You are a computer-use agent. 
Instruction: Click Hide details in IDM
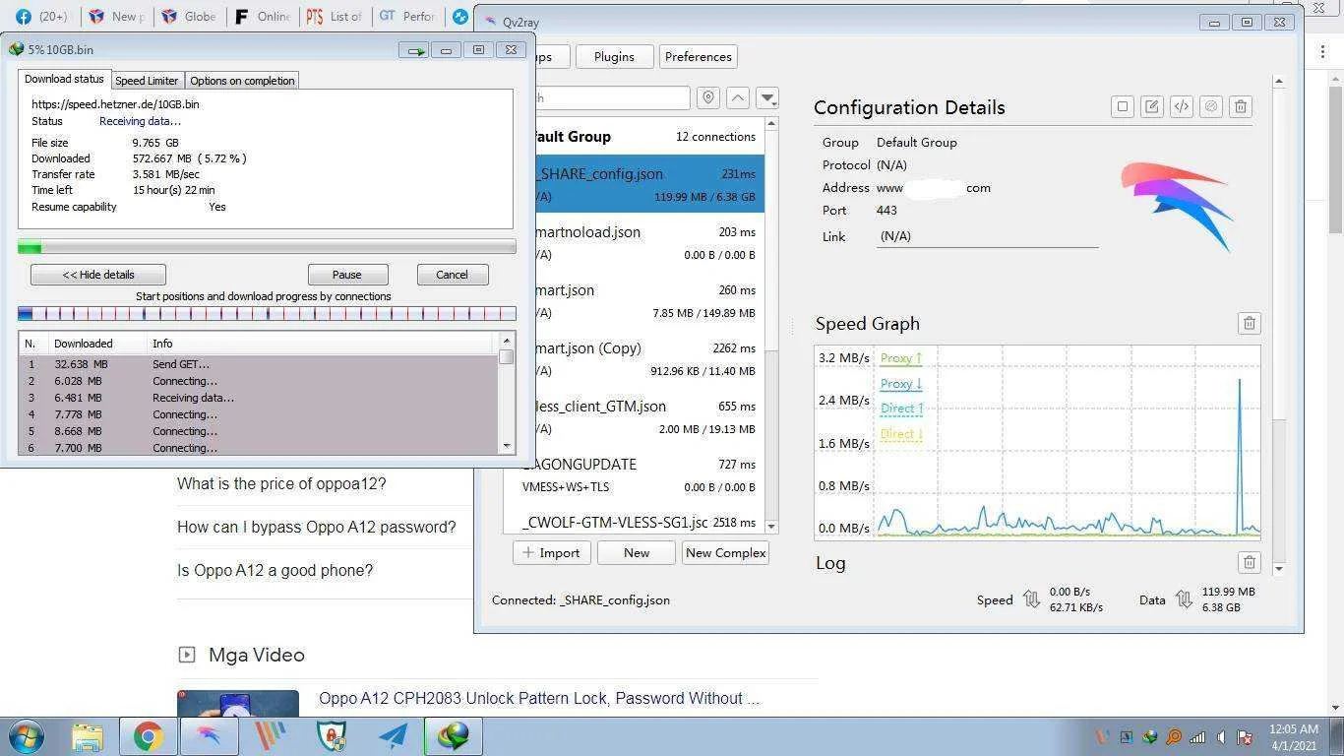[98, 275]
